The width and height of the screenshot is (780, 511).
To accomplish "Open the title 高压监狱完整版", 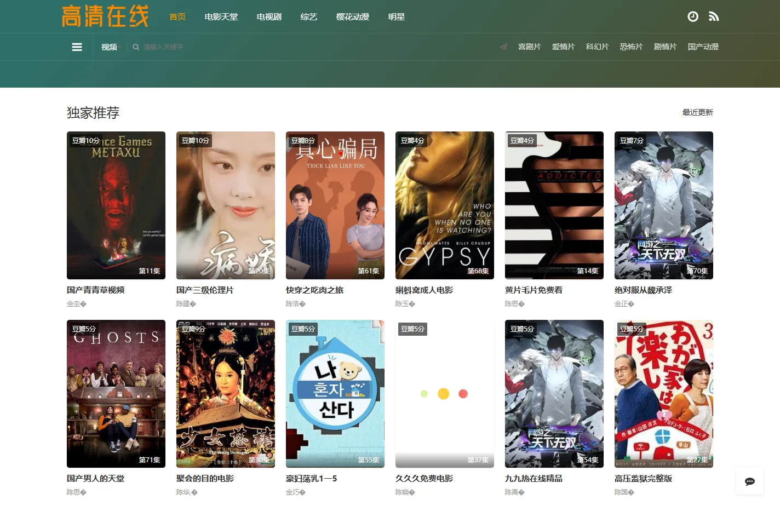I will (x=643, y=479).
